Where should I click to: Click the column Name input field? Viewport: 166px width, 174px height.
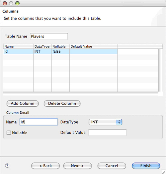(39, 122)
